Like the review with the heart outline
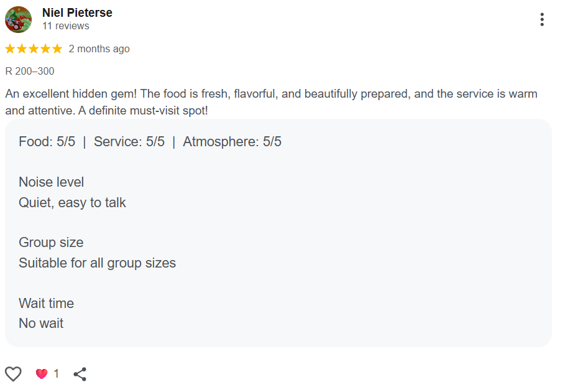 pyautogui.click(x=13, y=374)
